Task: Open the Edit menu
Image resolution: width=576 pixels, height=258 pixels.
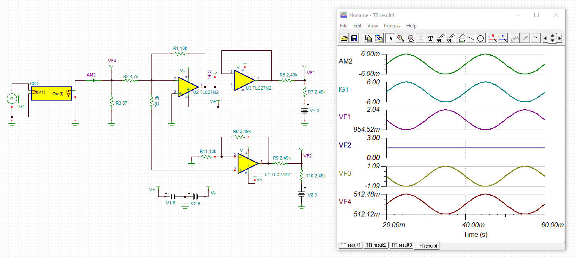Action: tap(358, 26)
